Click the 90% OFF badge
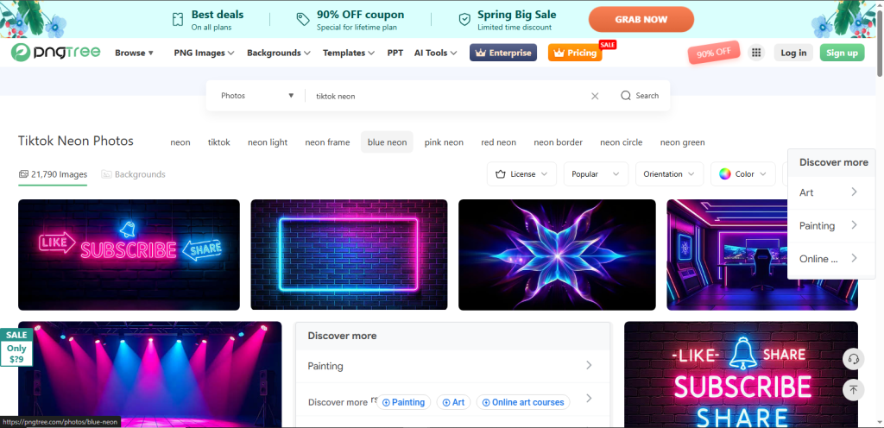Screen dimensions: 884x428 [714, 53]
